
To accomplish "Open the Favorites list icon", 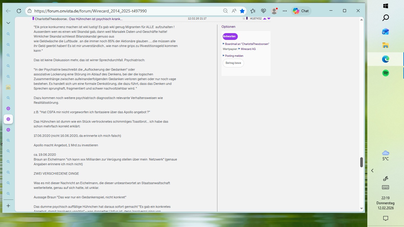I will tap(253, 11).
